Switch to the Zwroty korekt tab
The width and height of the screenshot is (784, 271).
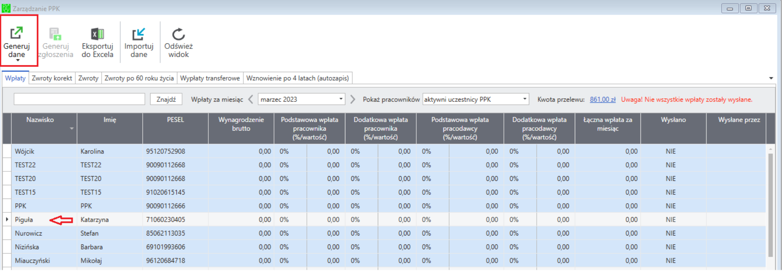(52, 78)
